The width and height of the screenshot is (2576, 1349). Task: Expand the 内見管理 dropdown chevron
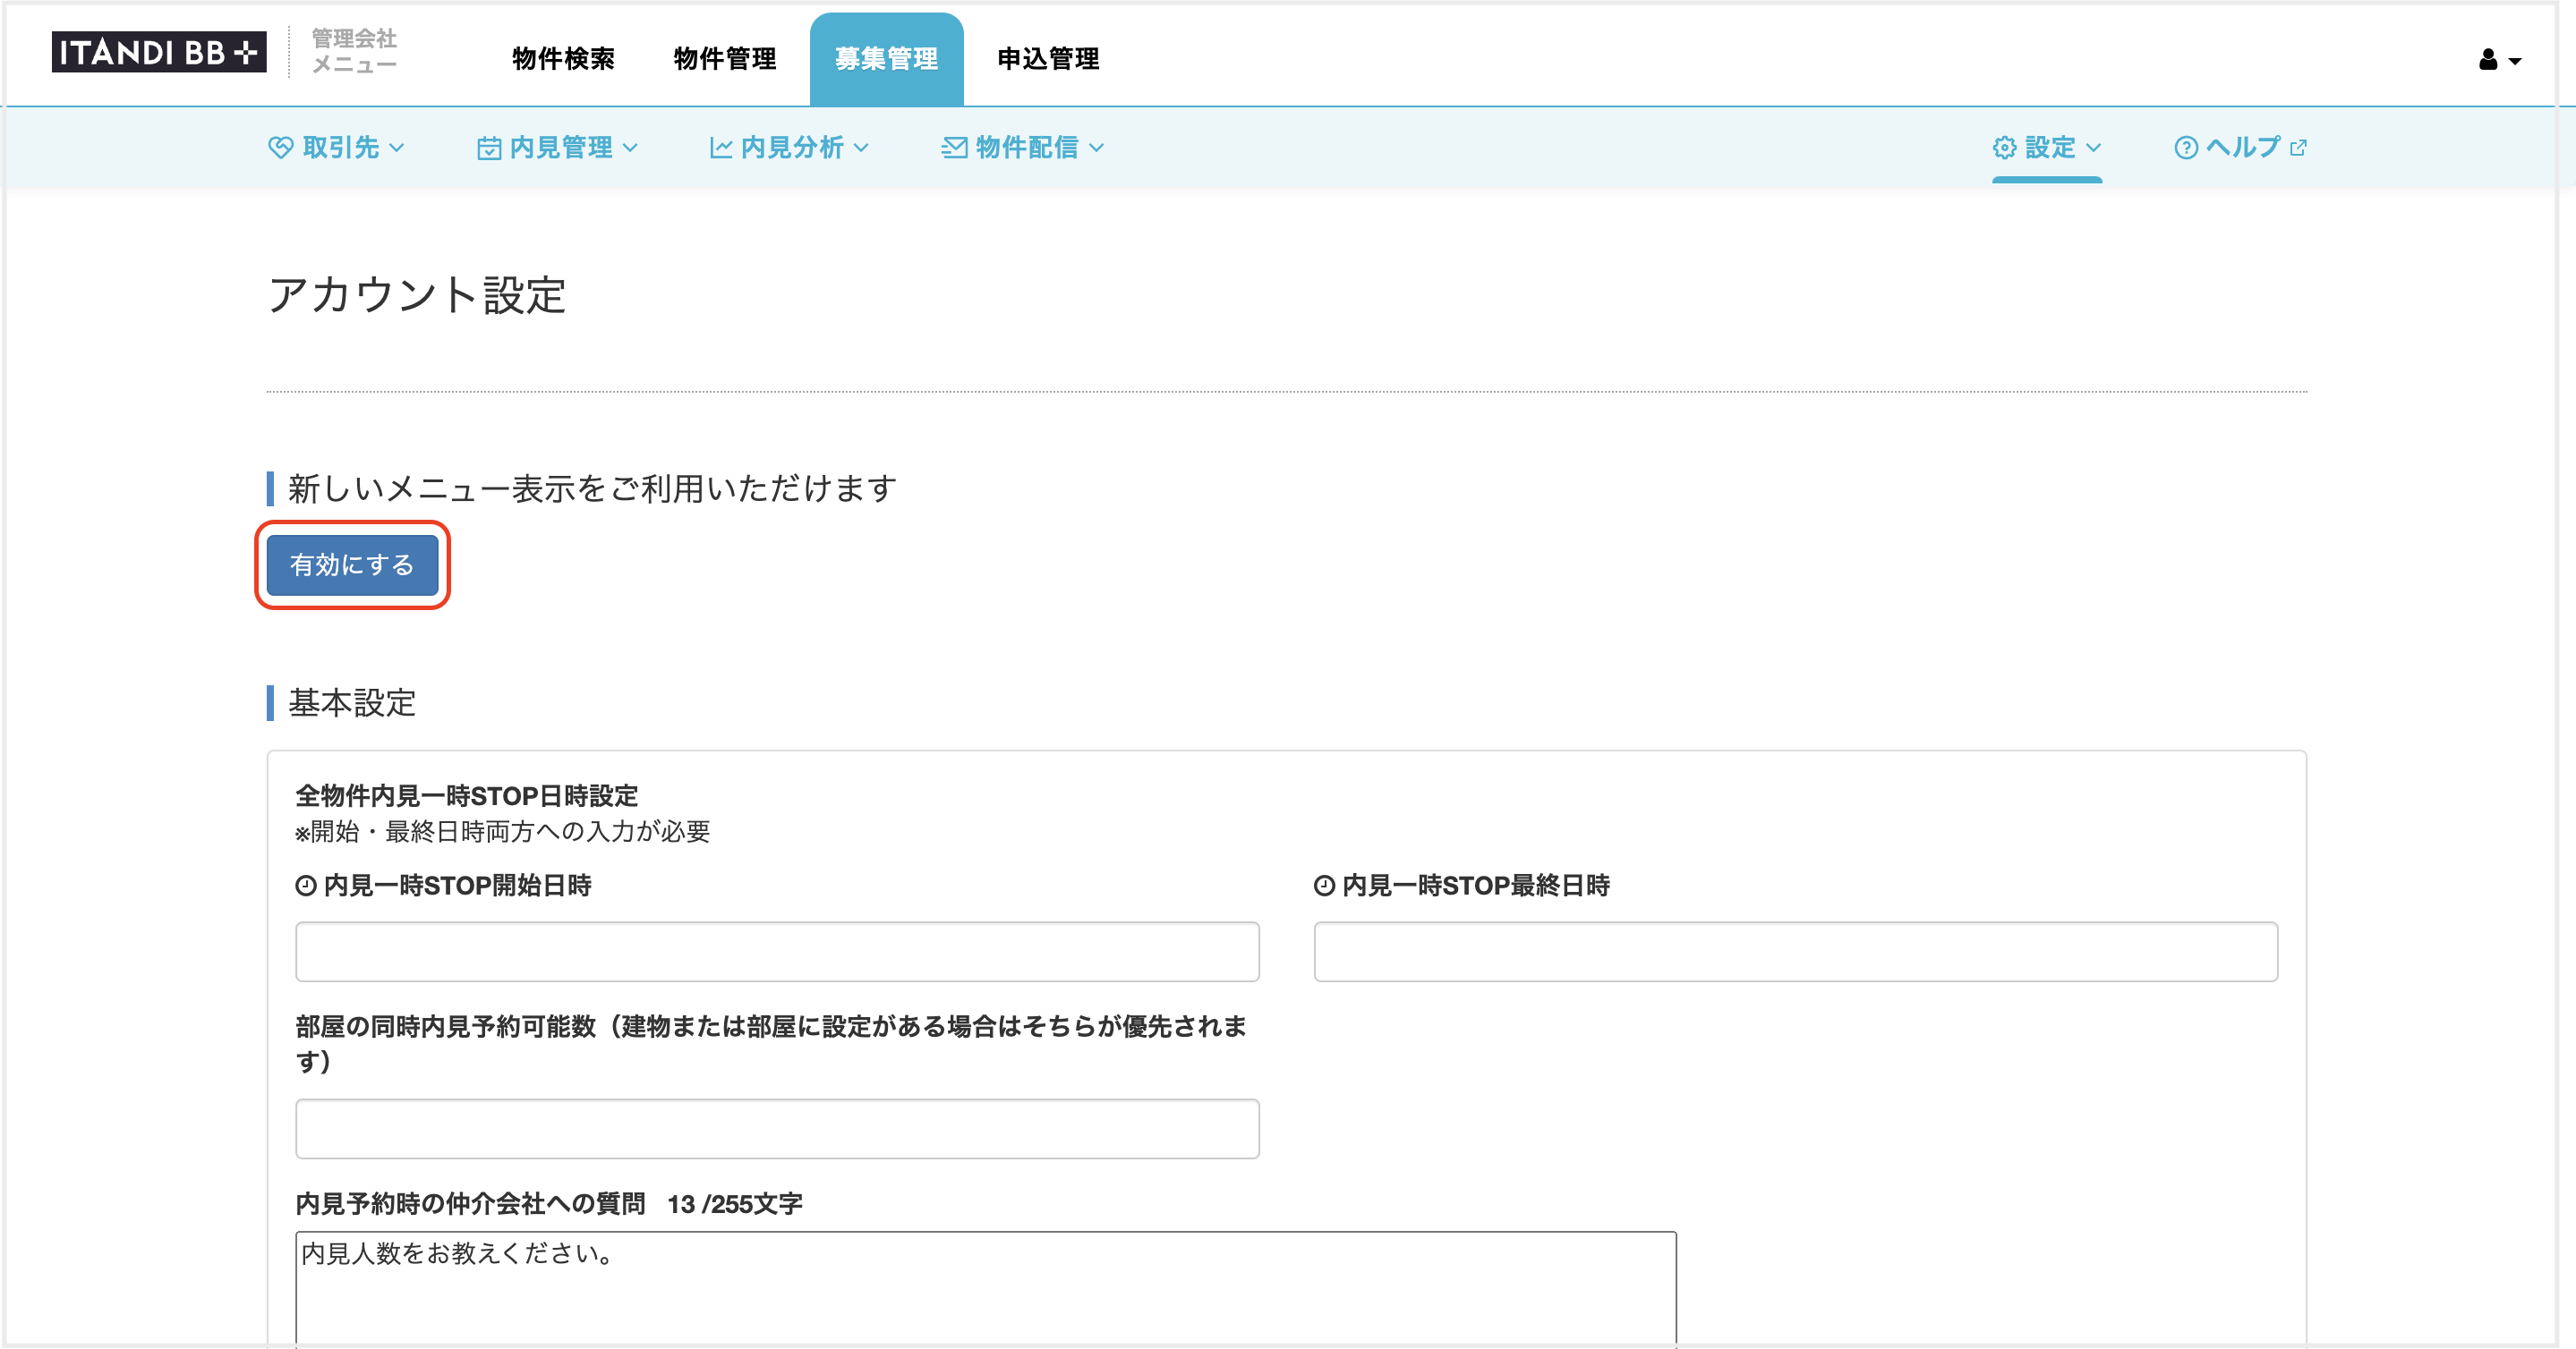coord(630,148)
